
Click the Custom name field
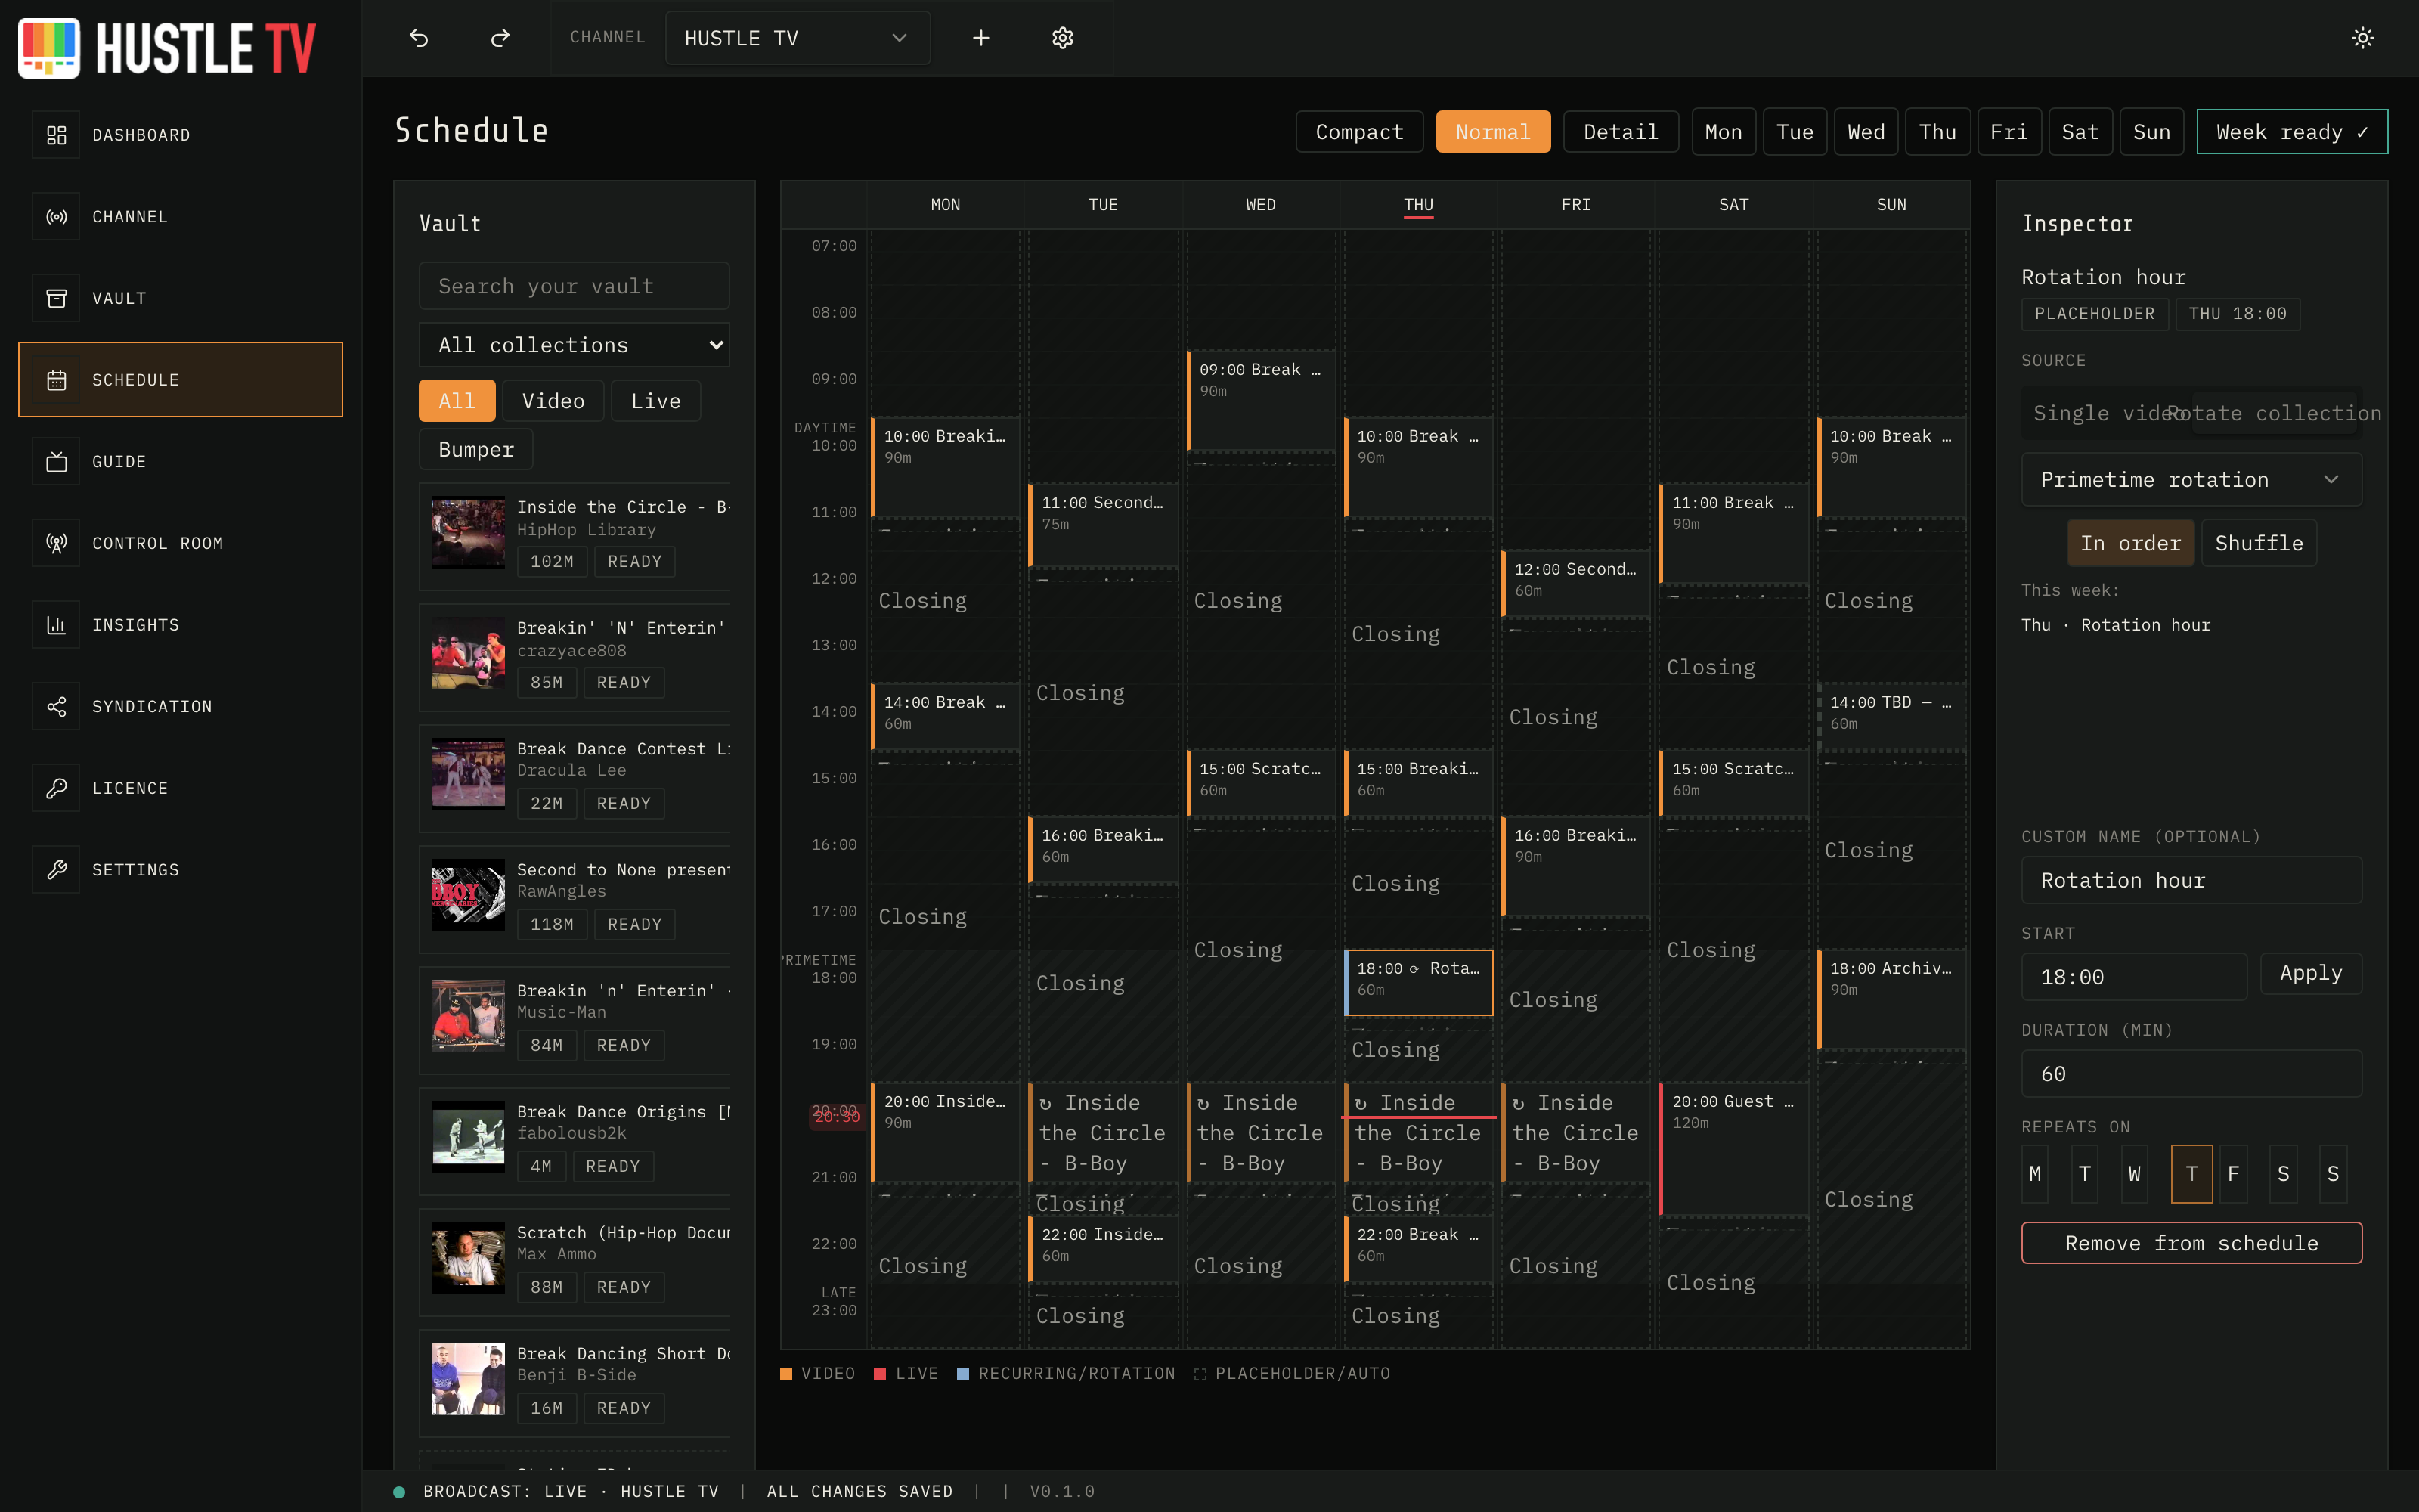coord(2191,880)
